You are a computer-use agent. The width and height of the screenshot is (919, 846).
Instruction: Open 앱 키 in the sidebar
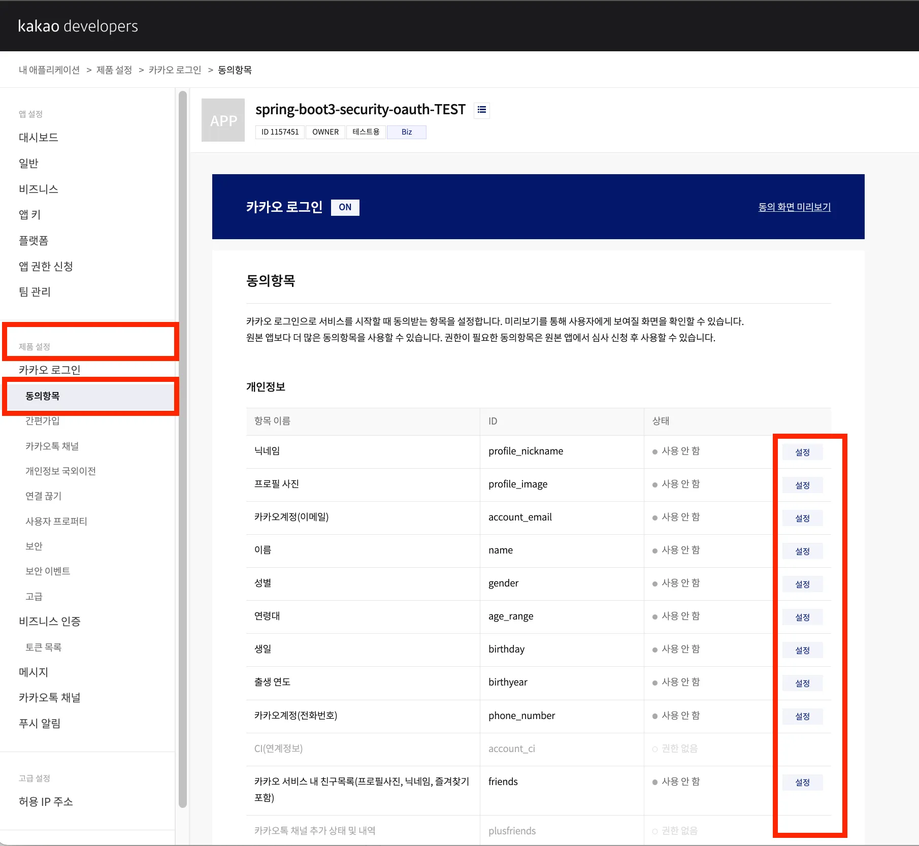click(x=29, y=215)
